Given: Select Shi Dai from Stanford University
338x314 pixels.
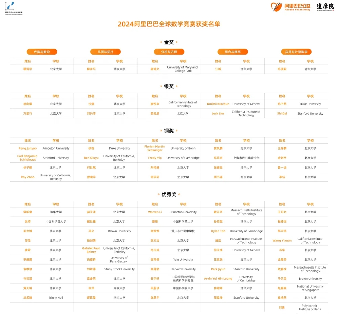Looking at the screenshot, I should [281, 113].
